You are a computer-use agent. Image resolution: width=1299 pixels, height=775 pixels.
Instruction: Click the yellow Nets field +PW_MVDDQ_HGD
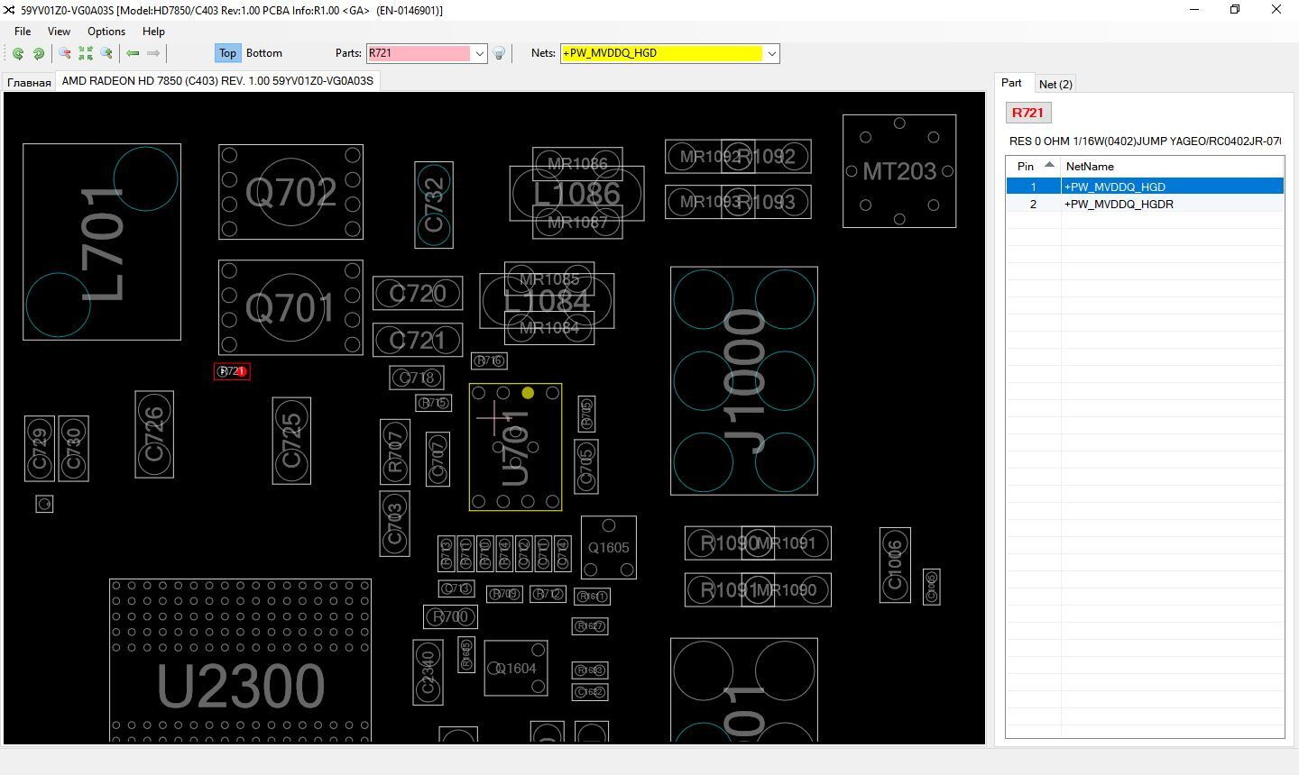point(661,53)
